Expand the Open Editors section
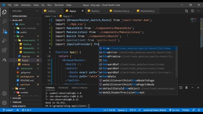The width and height of the screenshot is (203, 114). tap(25, 16)
